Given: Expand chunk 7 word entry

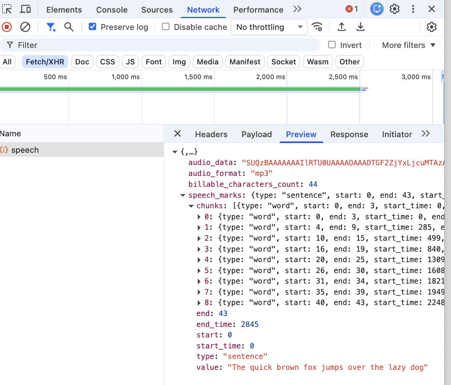Looking at the screenshot, I should click(x=199, y=292).
